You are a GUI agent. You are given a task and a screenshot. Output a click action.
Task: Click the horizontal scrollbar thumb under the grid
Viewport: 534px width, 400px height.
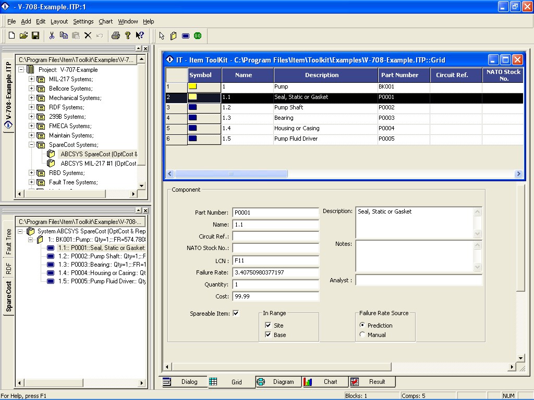click(x=231, y=174)
